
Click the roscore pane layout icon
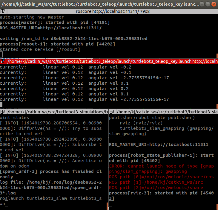click(2, 11)
